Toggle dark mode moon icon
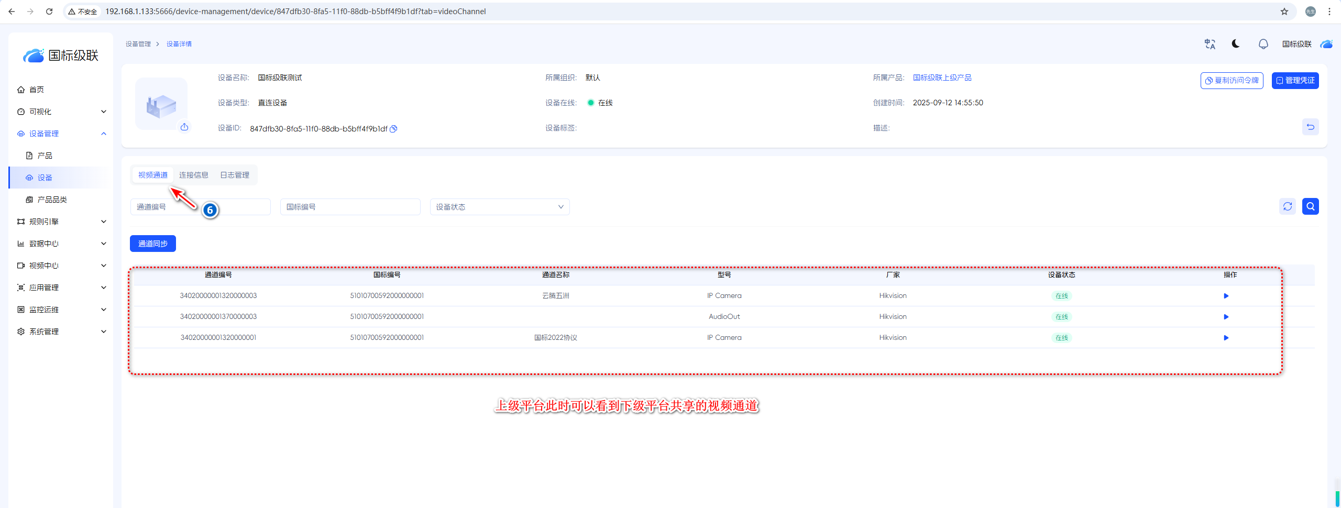Viewport: 1341px width, 508px height. [1236, 44]
